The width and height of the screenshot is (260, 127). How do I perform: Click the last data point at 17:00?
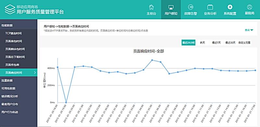[x=255, y=70]
